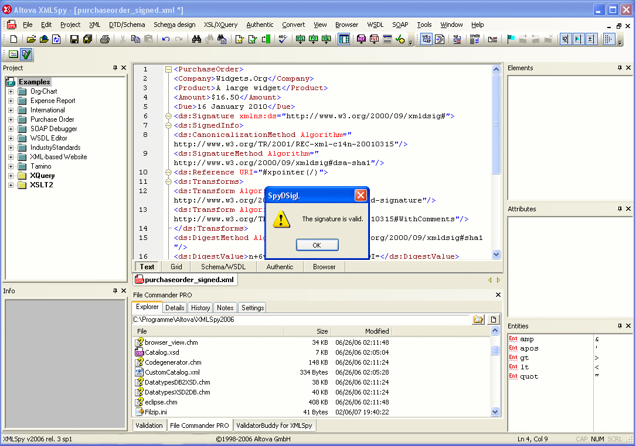Expand the Org-Chart project folder

click(11, 91)
